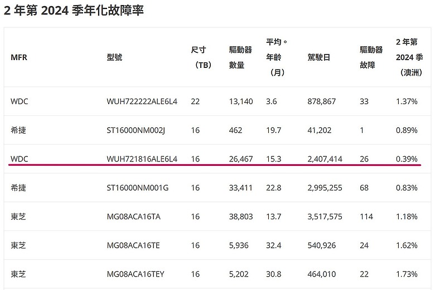This screenshot has width=435, height=290.
Task: Click the size value 22
Action: point(195,101)
